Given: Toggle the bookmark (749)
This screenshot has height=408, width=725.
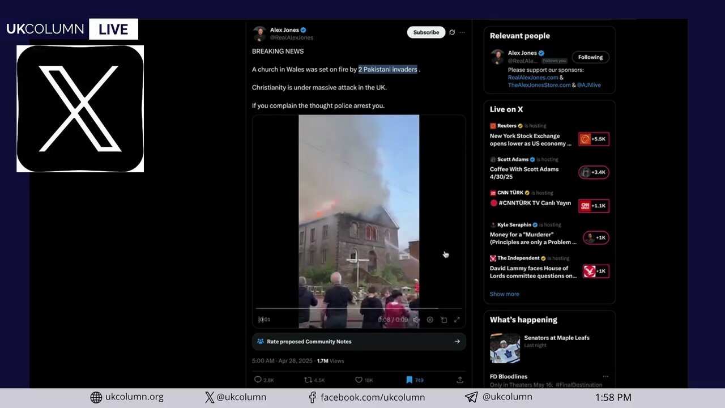Looking at the screenshot, I should [415, 380].
